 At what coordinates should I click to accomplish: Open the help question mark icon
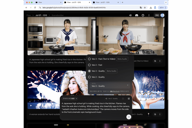pyautogui.click(x=143, y=15)
